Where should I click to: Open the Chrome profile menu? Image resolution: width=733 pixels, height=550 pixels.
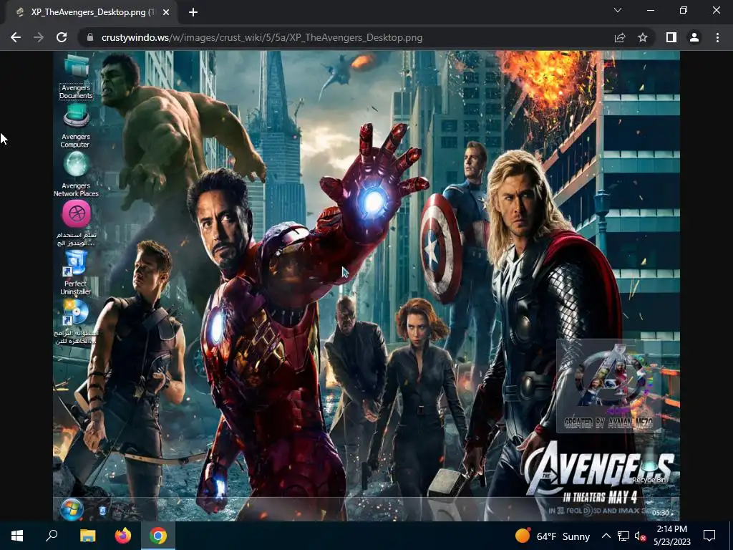(694, 37)
